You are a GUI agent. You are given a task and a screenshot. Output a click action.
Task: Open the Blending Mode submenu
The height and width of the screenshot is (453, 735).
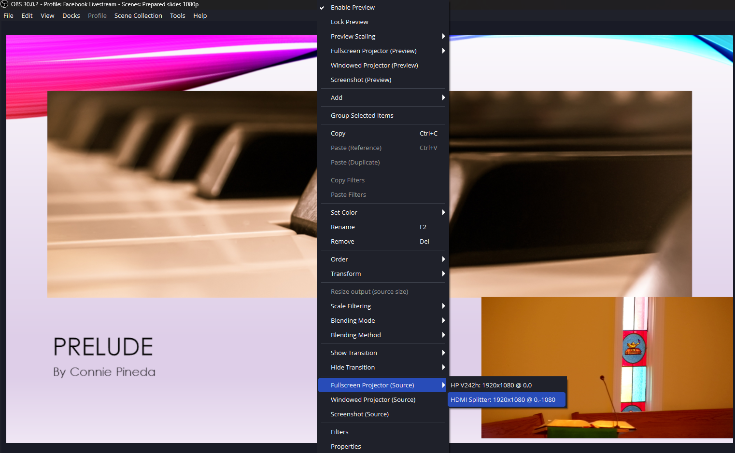pyautogui.click(x=353, y=320)
